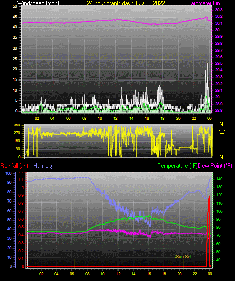Click the Humidity legend label

[x=43, y=166]
